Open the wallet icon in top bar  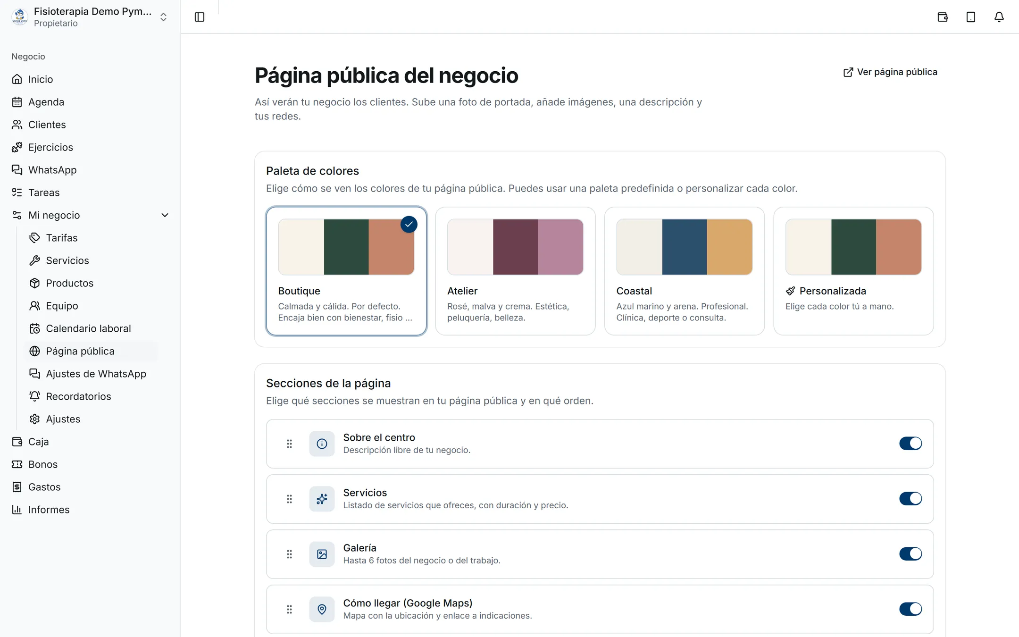pos(943,17)
